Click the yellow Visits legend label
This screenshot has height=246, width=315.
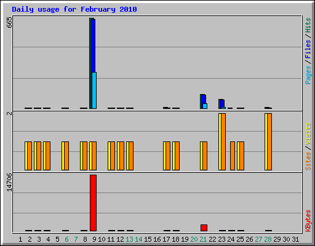[x=308, y=133]
